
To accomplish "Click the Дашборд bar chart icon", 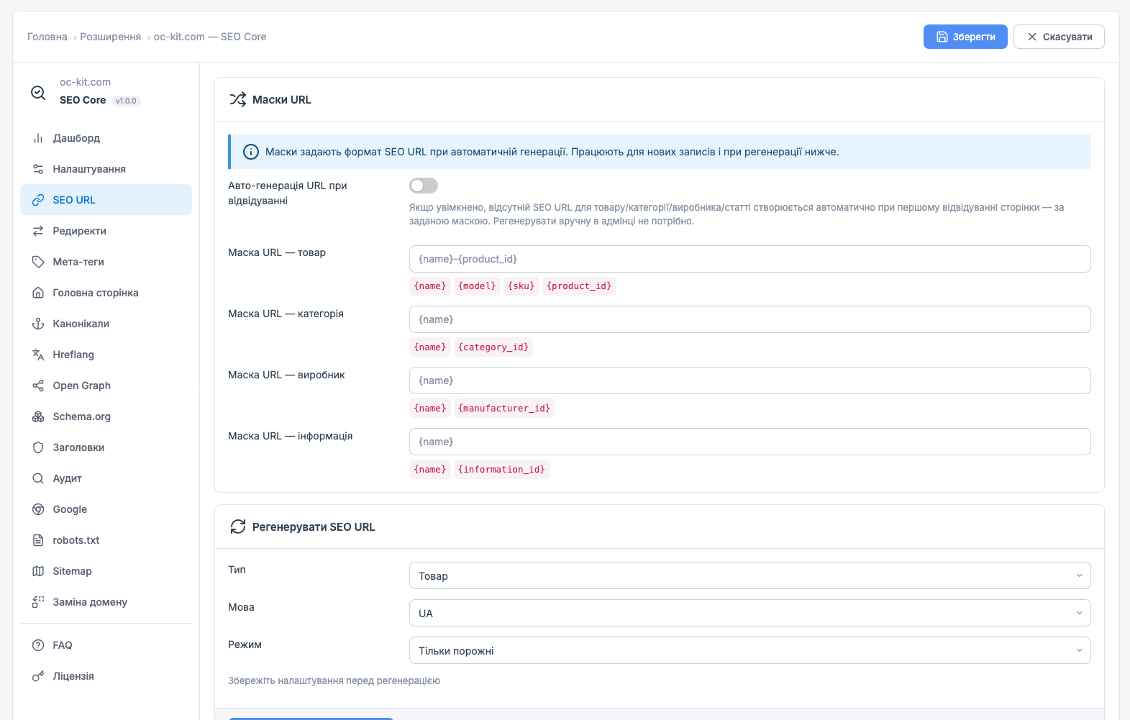I will [38, 138].
